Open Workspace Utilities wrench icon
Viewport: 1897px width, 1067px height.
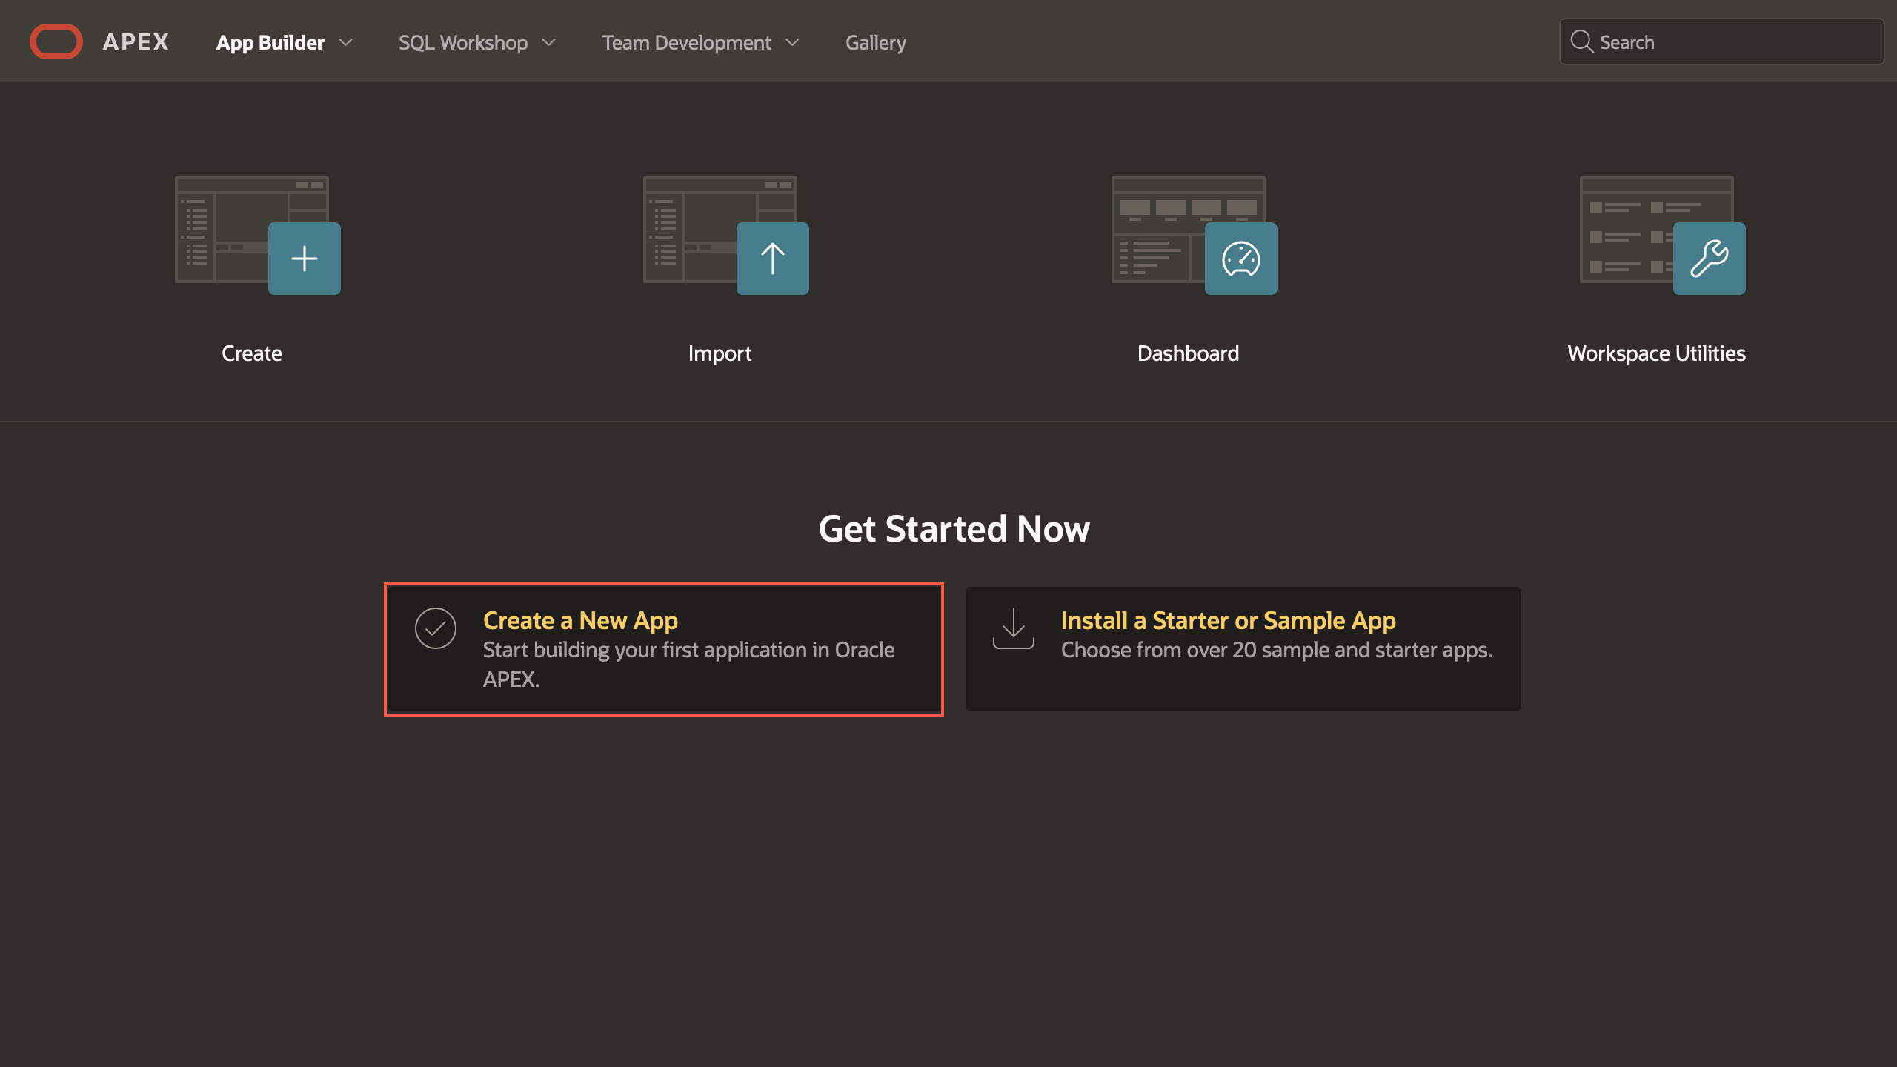coord(1710,259)
